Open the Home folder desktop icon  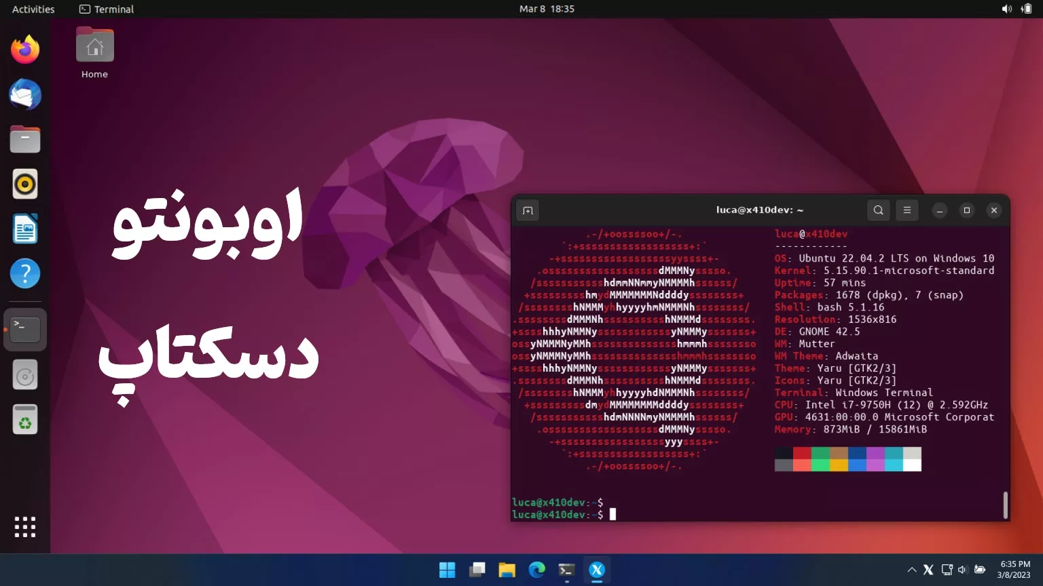[94, 53]
